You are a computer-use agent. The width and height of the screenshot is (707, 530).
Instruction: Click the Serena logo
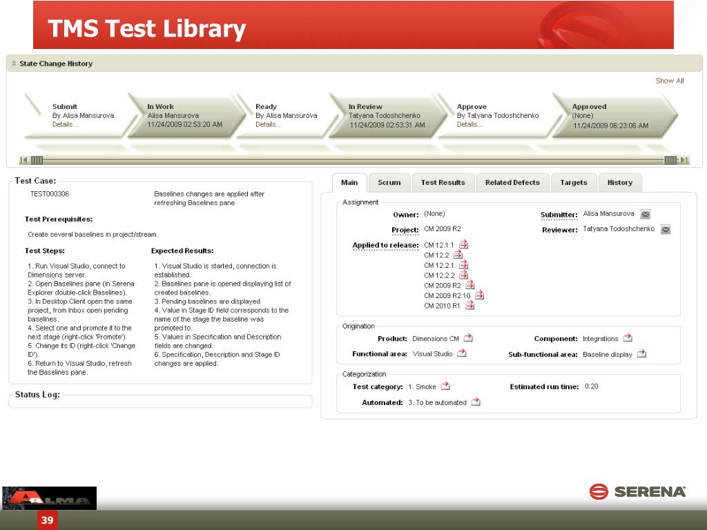tap(637, 491)
